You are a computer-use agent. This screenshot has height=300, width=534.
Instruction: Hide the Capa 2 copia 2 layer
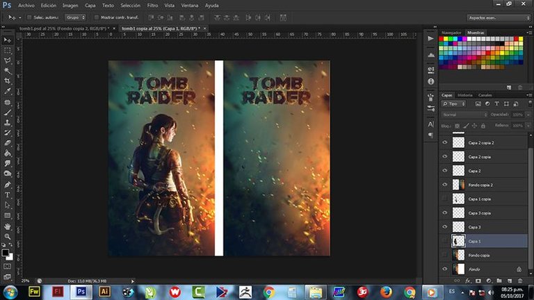[x=445, y=142]
